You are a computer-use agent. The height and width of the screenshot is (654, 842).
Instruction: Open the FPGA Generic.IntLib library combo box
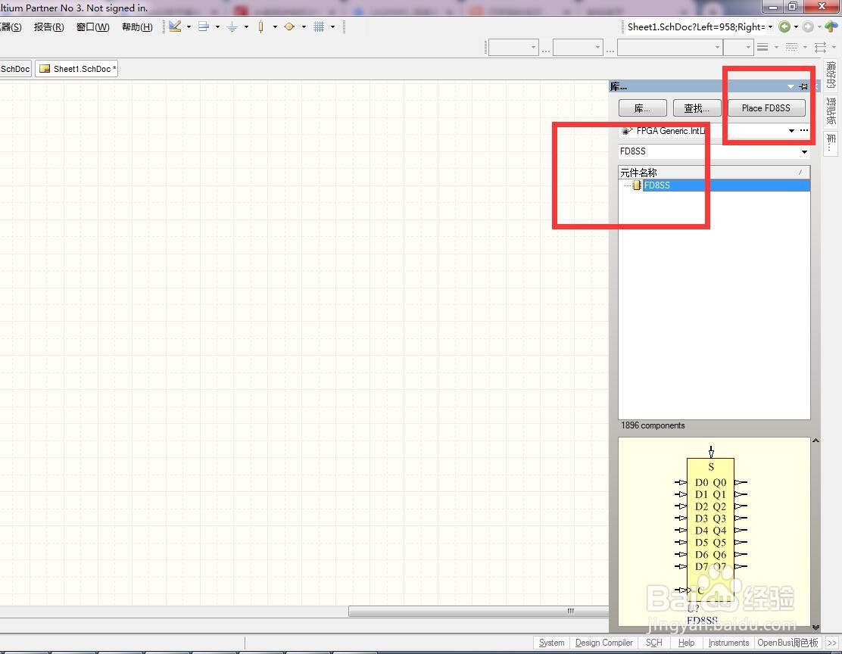point(708,130)
